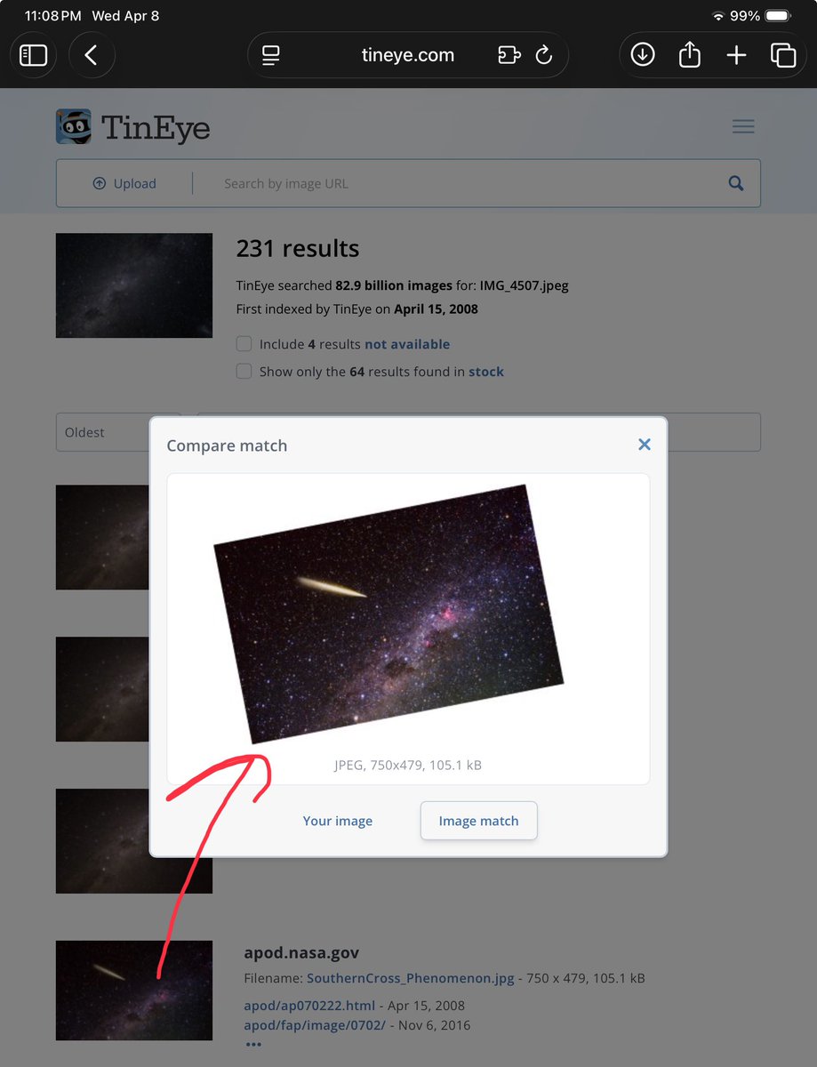This screenshot has width=817, height=1067.
Task: Click apod.nasa.gov domain heading
Action: pyautogui.click(x=301, y=952)
